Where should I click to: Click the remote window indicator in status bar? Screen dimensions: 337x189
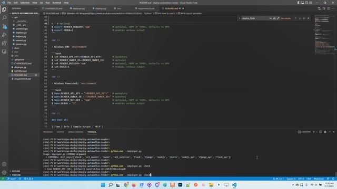pyautogui.click(x=3, y=178)
